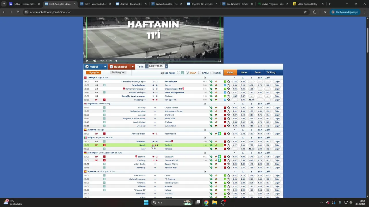The height and width of the screenshot is (207, 369).
Task: Open Diğer odds for Mirandes row
Action: coord(277,183)
